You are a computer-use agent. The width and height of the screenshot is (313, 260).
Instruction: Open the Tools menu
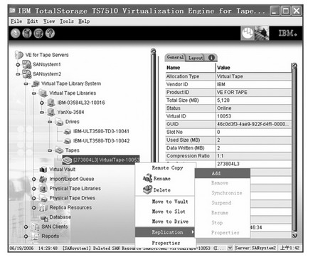click(67, 21)
